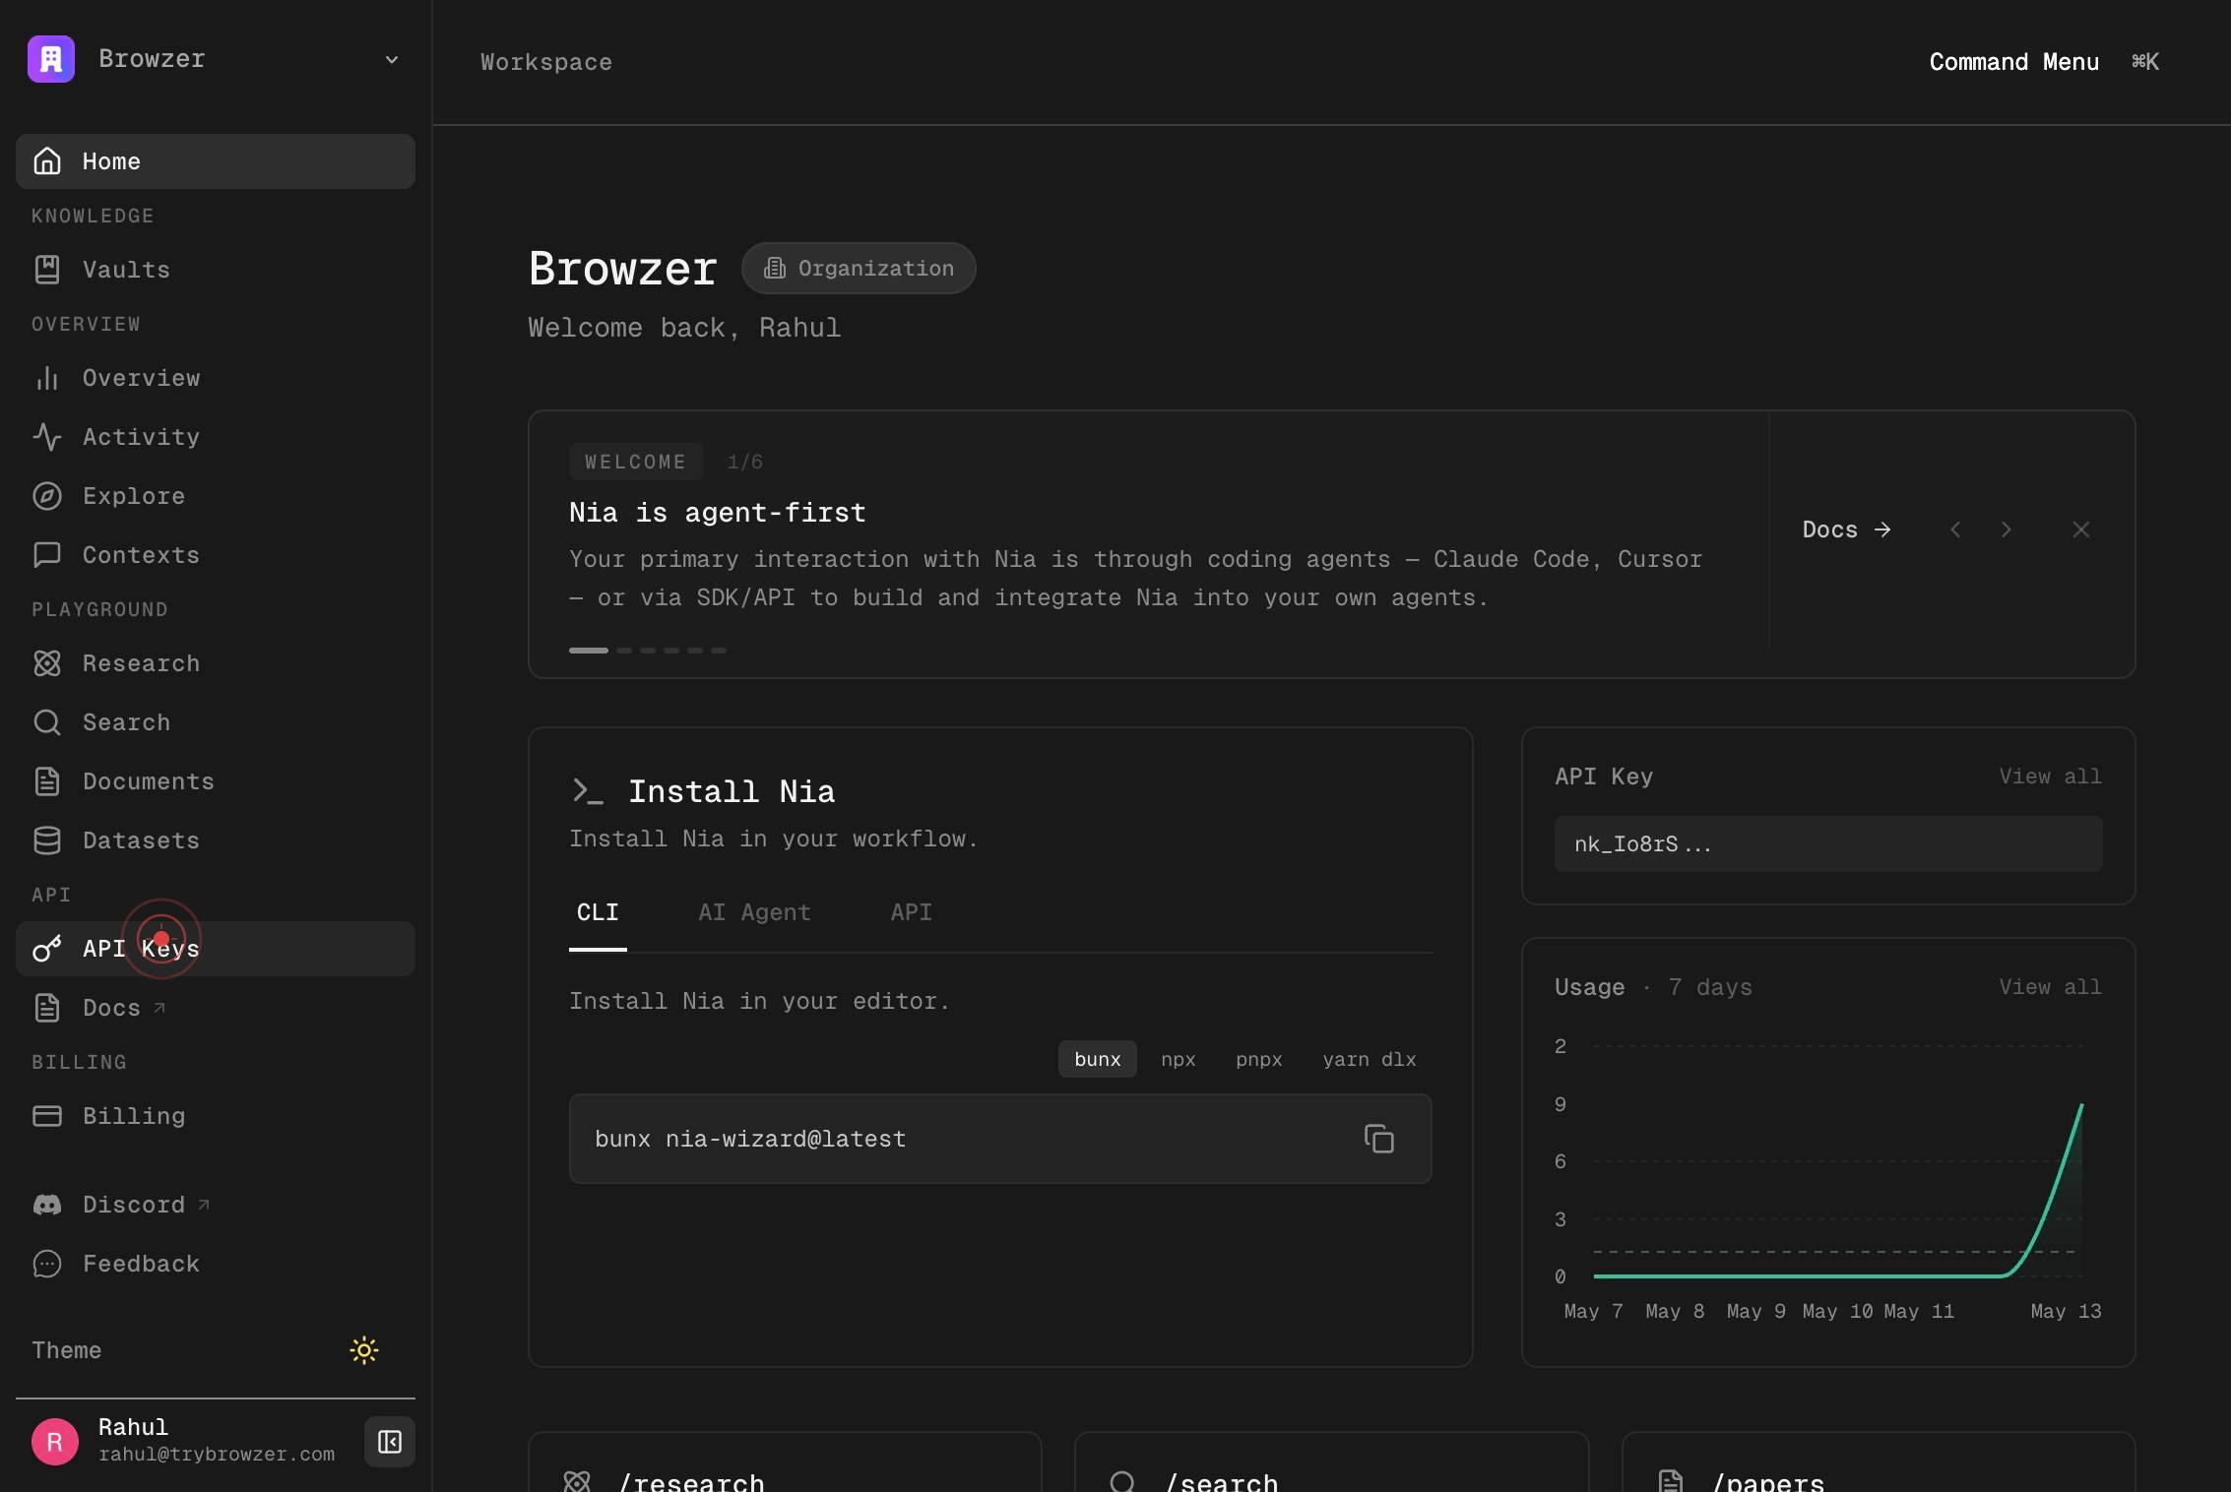Viewport: 2231px width, 1492px height.
Task: Click the Research atom icon in sidebar
Action: coord(47,663)
